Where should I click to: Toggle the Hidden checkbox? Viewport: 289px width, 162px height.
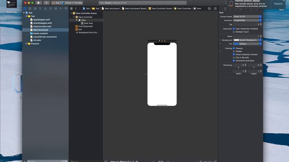[234, 51]
